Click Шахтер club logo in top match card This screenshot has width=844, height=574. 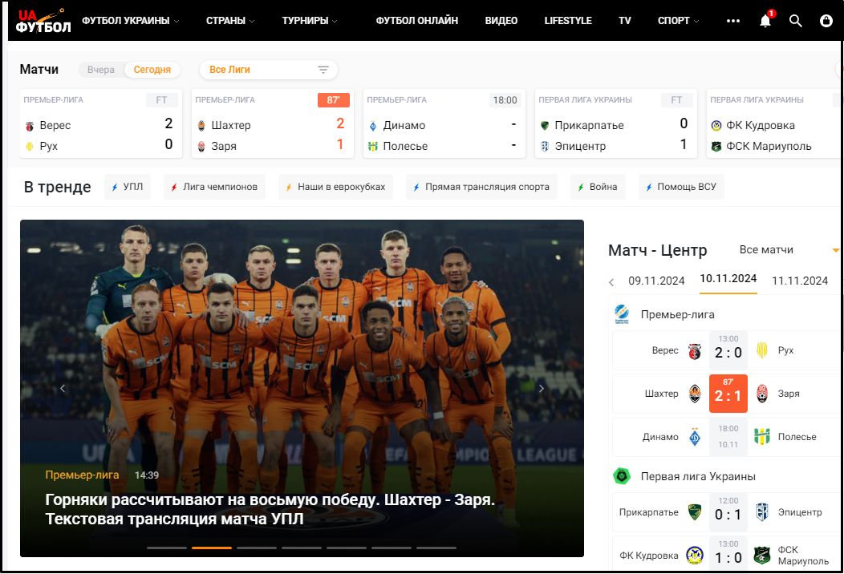click(201, 126)
